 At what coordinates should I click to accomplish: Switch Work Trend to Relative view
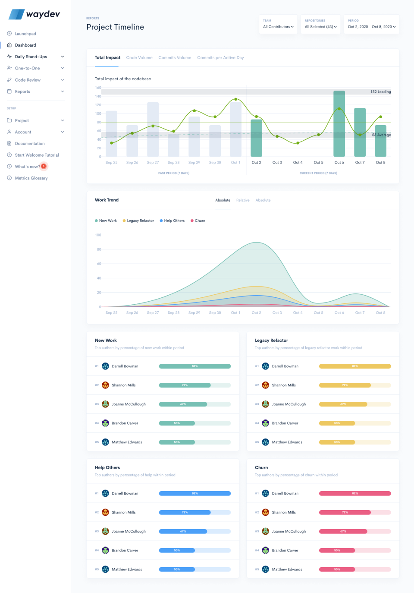(x=243, y=200)
